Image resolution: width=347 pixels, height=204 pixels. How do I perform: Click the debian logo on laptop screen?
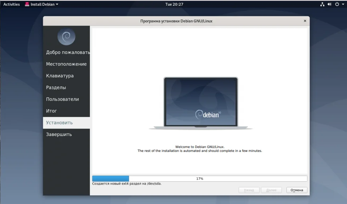[x=208, y=114]
